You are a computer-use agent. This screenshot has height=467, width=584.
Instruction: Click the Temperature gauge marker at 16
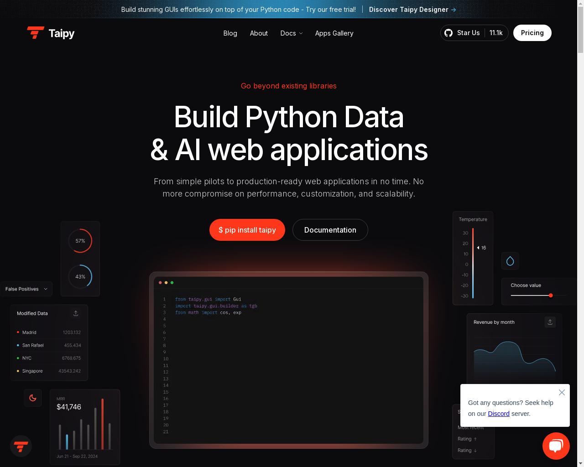(x=481, y=248)
